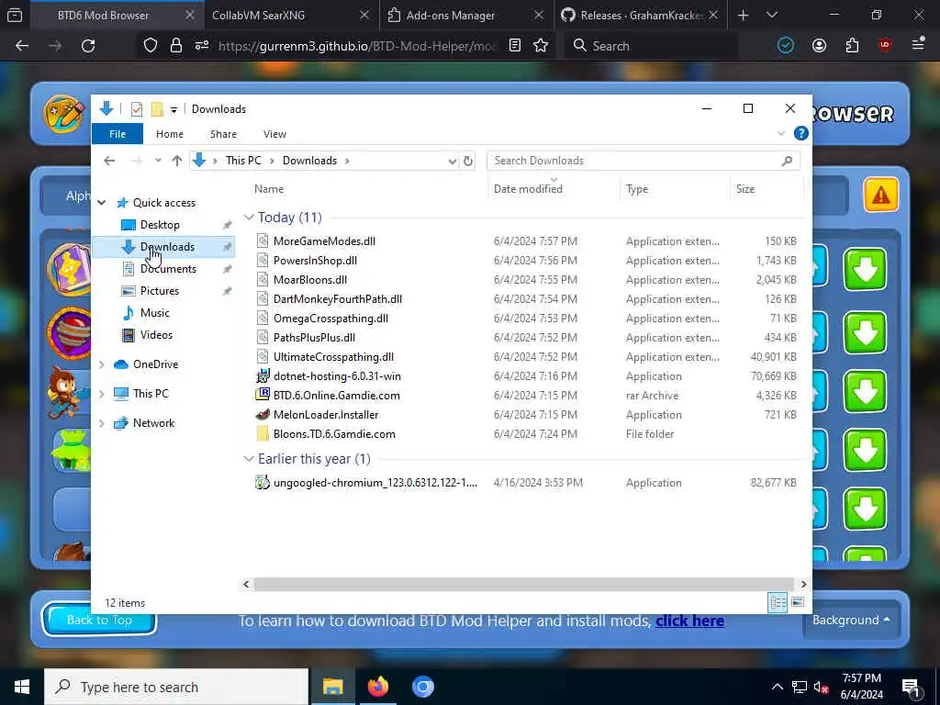Collapse the Earlier this year group
This screenshot has width=940, height=705.
[249, 459]
